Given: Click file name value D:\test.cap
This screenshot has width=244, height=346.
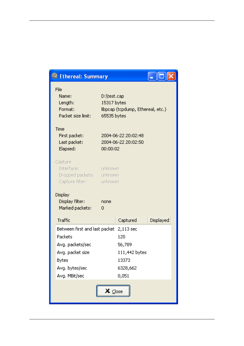Looking at the screenshot, I should [113, 96].
